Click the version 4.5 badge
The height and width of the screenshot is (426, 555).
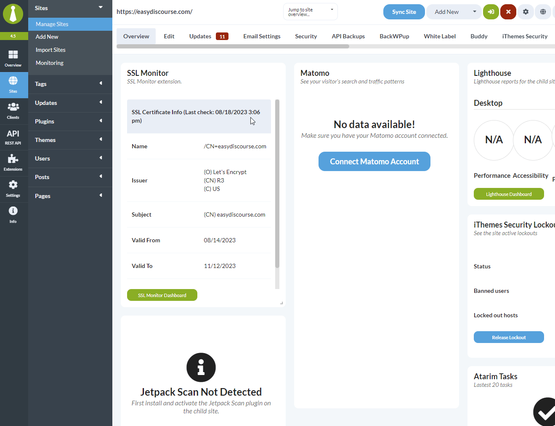pyautogui.click(x=13, y=36)
